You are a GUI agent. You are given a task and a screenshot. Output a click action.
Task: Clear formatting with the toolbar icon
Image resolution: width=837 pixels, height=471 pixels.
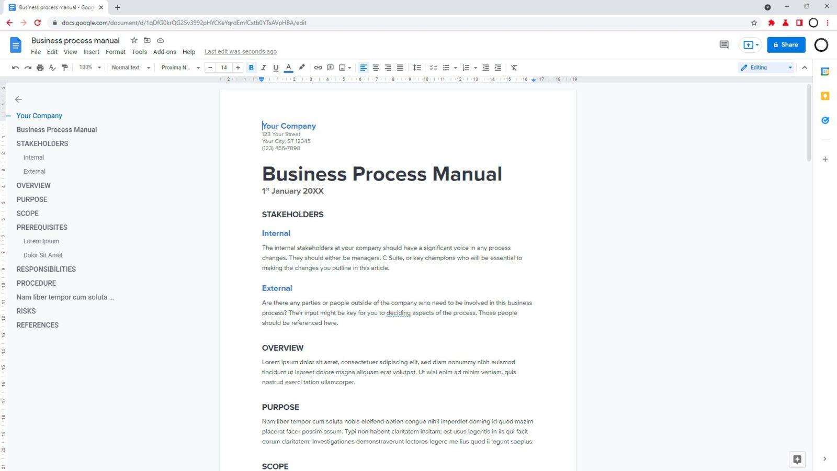click(x=514, y=67)
